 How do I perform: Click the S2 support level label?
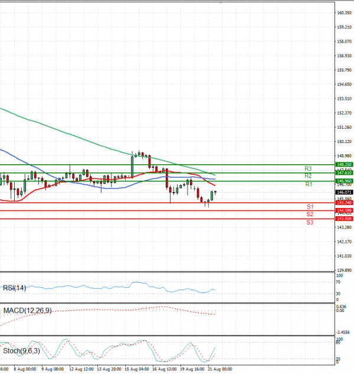tap(310, 214)
